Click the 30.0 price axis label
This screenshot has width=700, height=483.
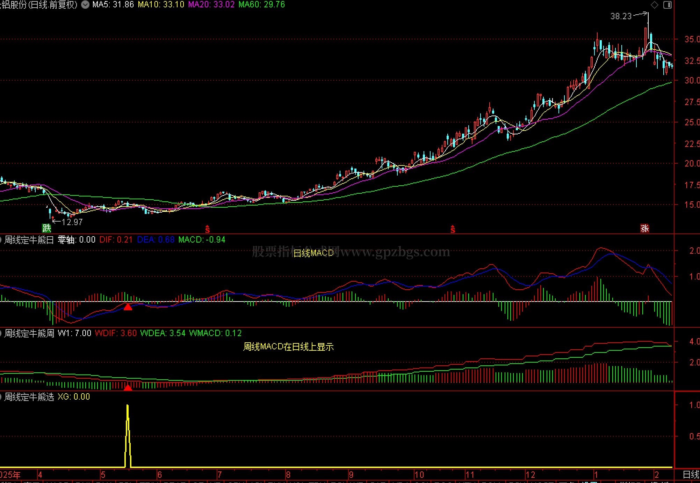coord(692,80)
